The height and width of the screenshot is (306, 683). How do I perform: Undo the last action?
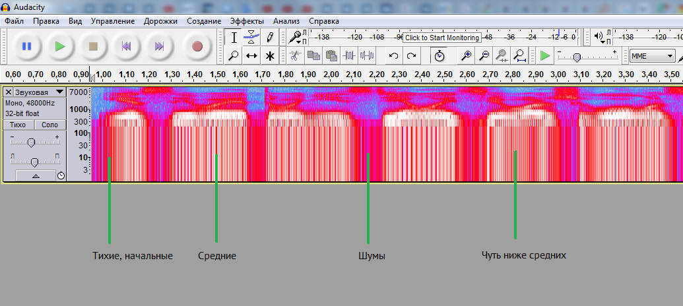(x=393, y=55)
